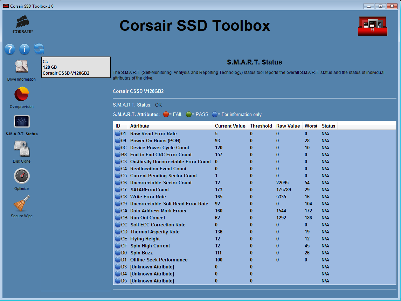Select the Run Out Cancel row
The image size is (401, 301).
tap(255, 218)
